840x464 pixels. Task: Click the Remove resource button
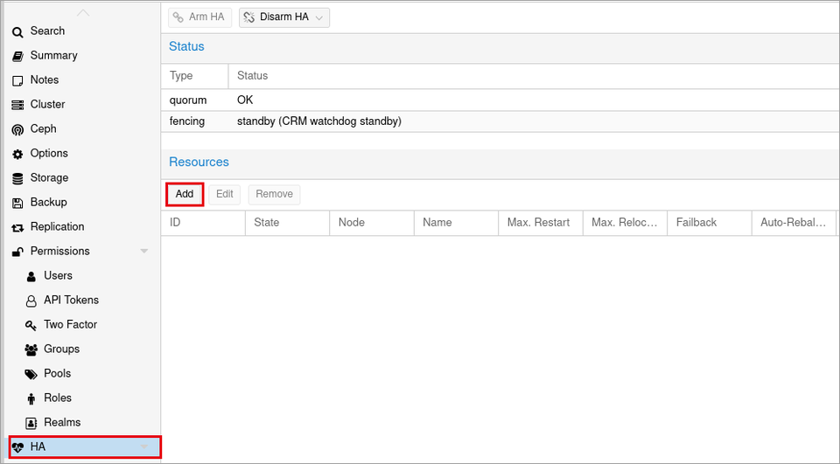point(274,194)
